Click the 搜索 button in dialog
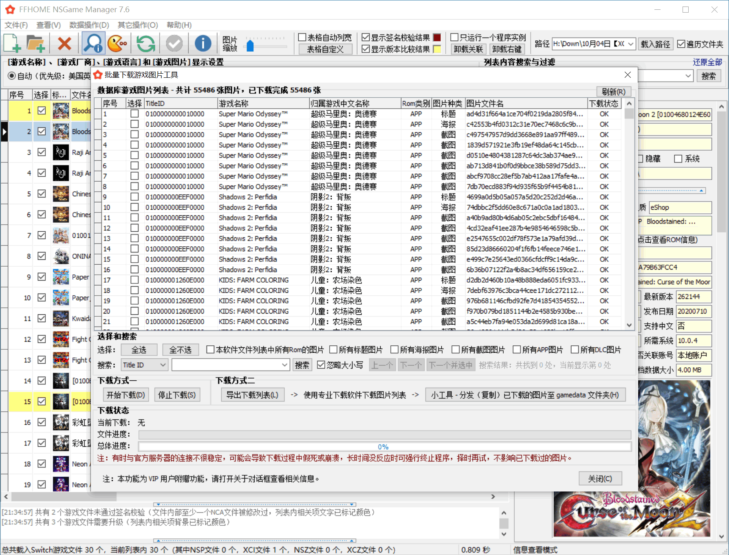The image size is (729, 555). (x=302, y=365)
